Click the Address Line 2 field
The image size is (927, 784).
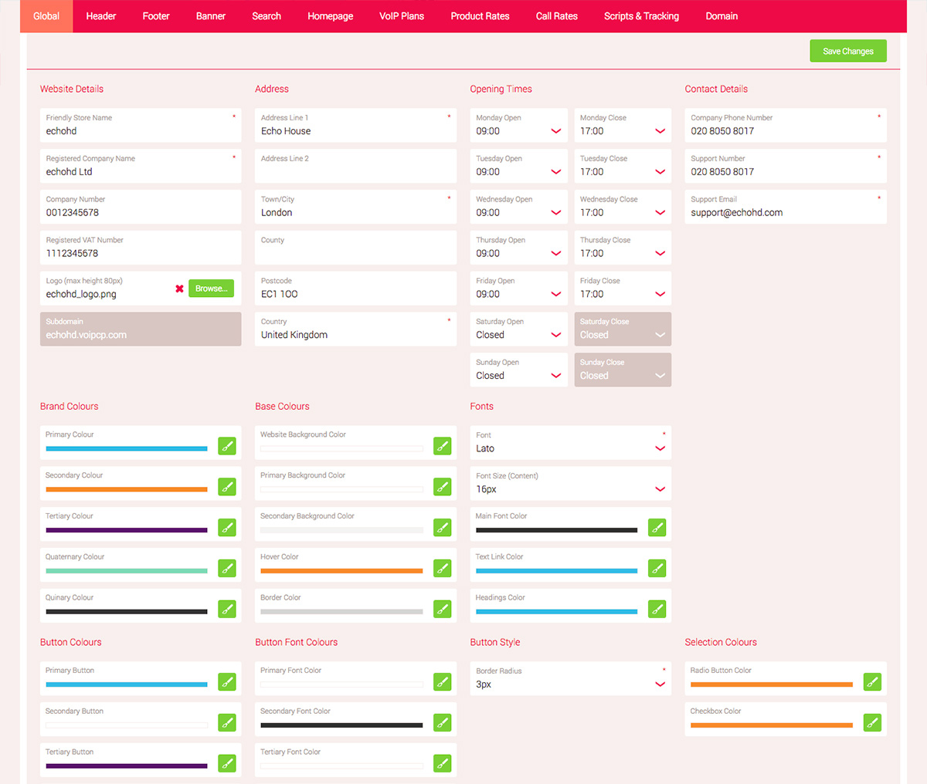point(356,166)
